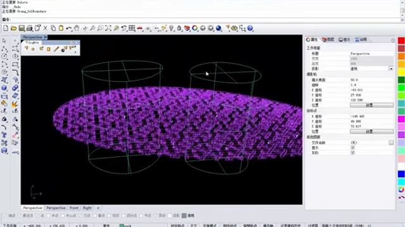Select the Circle tool in the left toolbar
The image size is (405, 227).
pos(4,57)
